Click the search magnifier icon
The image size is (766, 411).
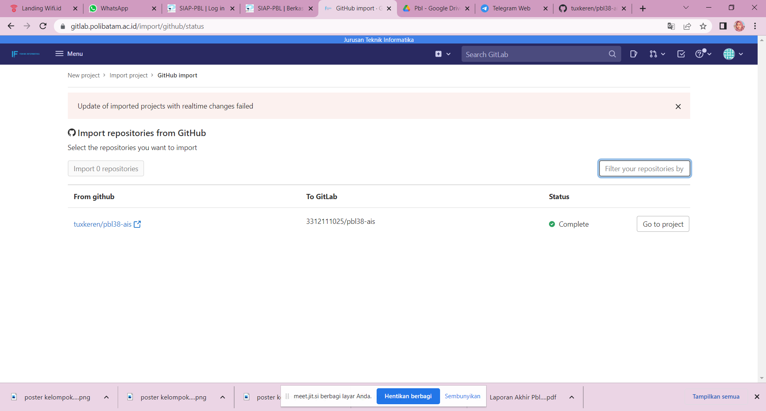click(x=612, y=54)
